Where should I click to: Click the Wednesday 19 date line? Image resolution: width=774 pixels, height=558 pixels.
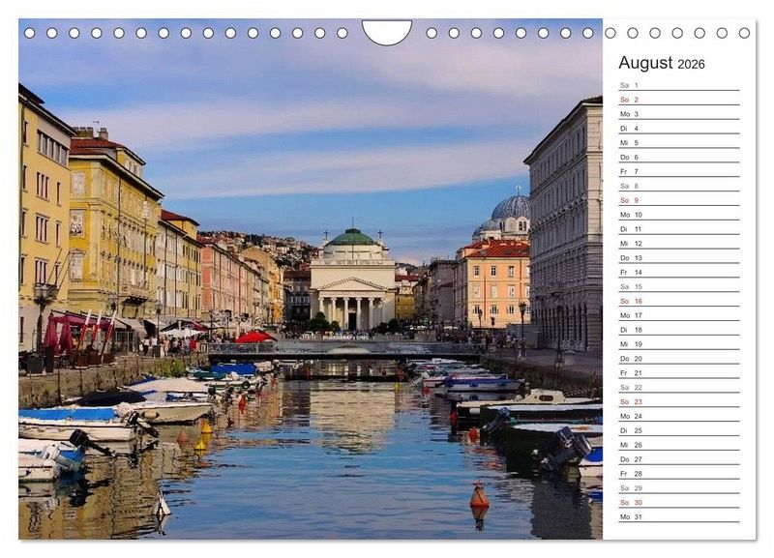[677, 344]
